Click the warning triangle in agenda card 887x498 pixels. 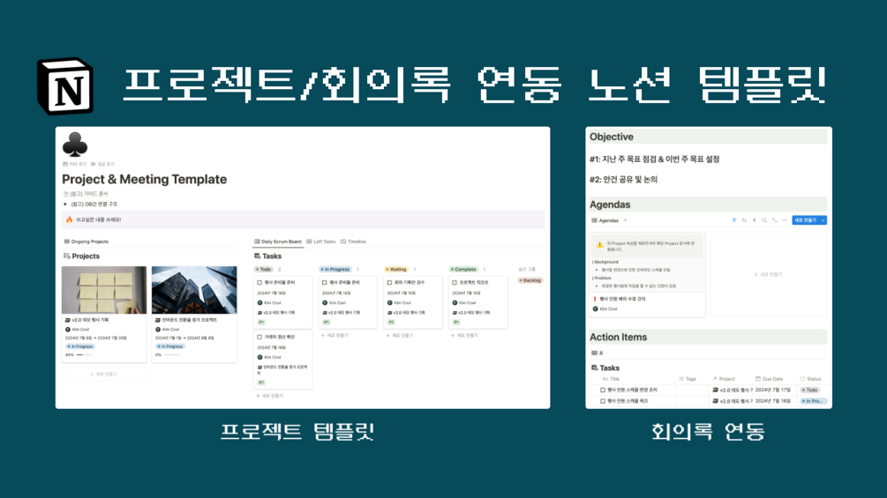click(599, 244)
